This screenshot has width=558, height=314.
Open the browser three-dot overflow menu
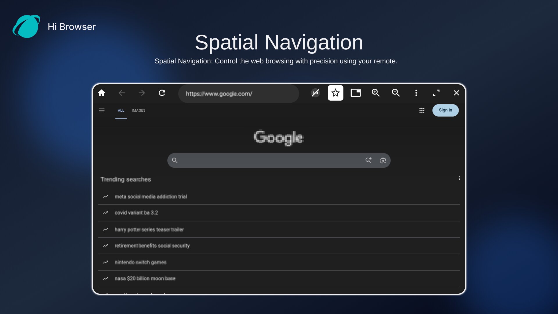(x=416, y=93)
